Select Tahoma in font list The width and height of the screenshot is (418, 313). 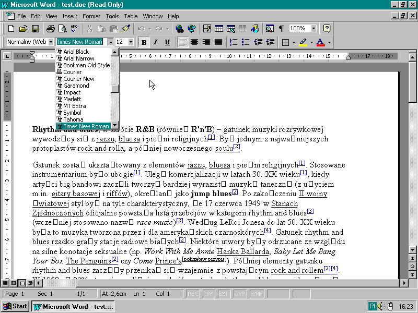[x=83, y=119]
